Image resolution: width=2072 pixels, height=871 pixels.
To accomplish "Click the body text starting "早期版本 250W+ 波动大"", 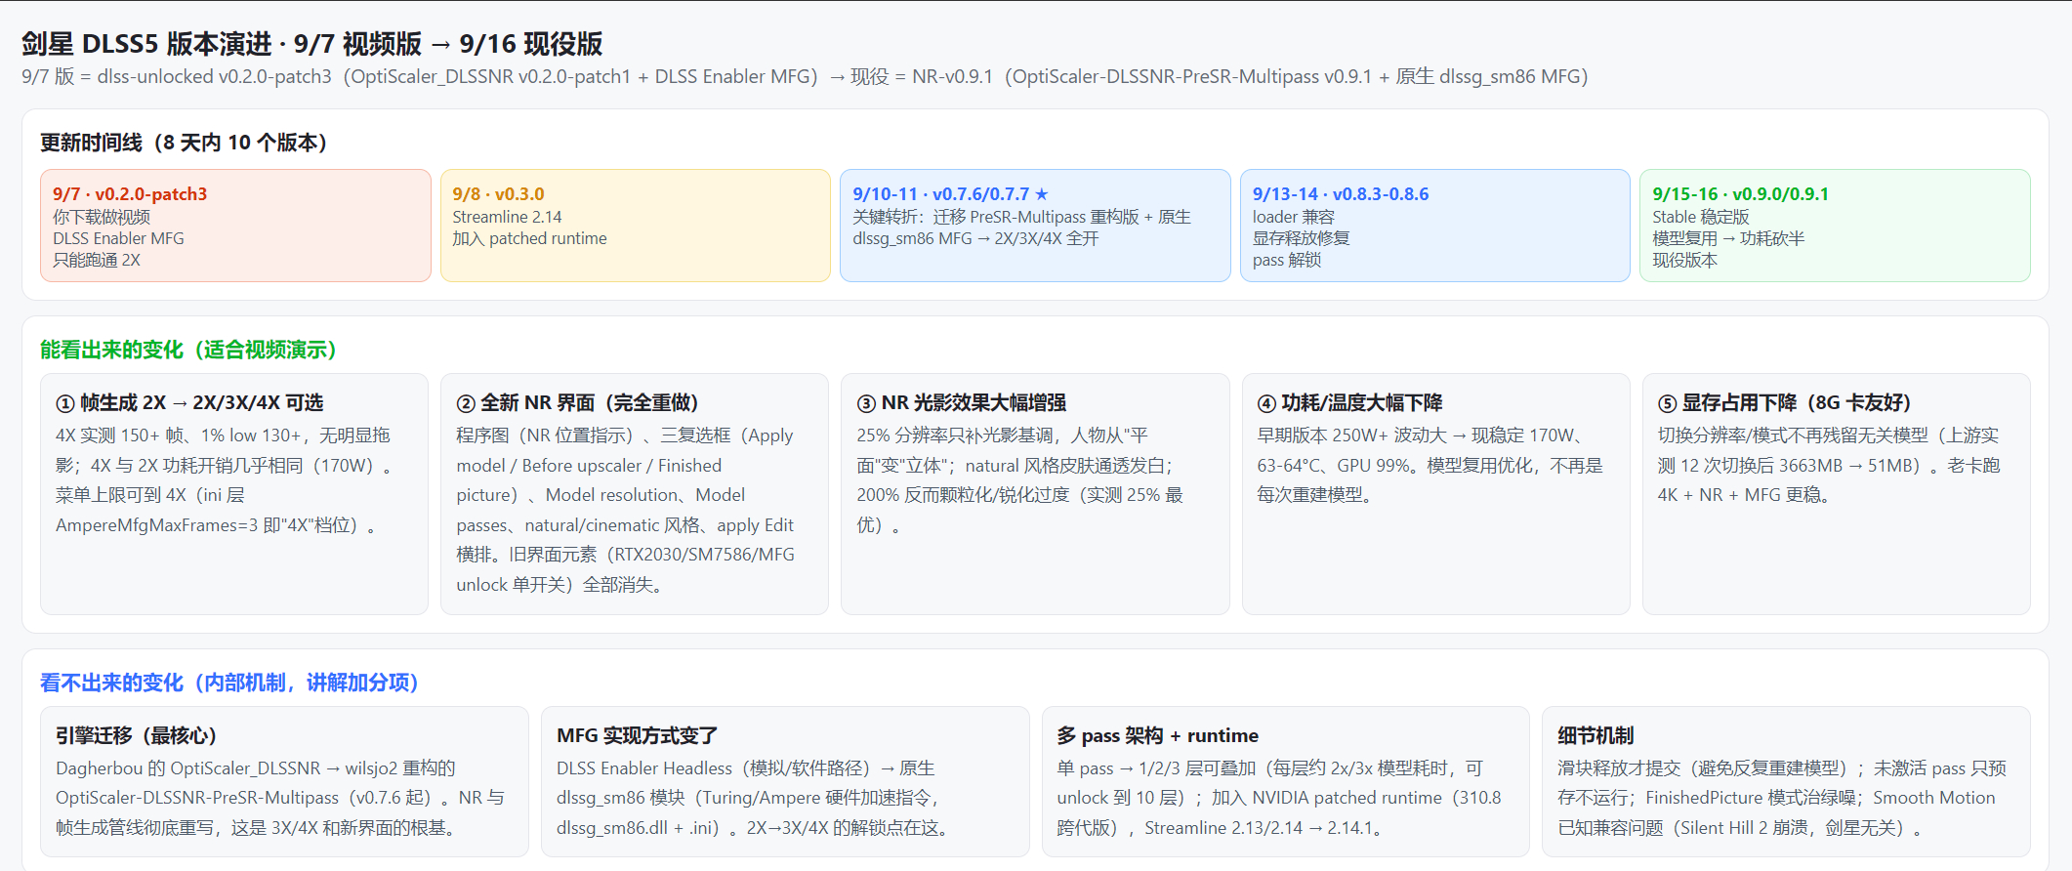I will (x=1430, y=465).
